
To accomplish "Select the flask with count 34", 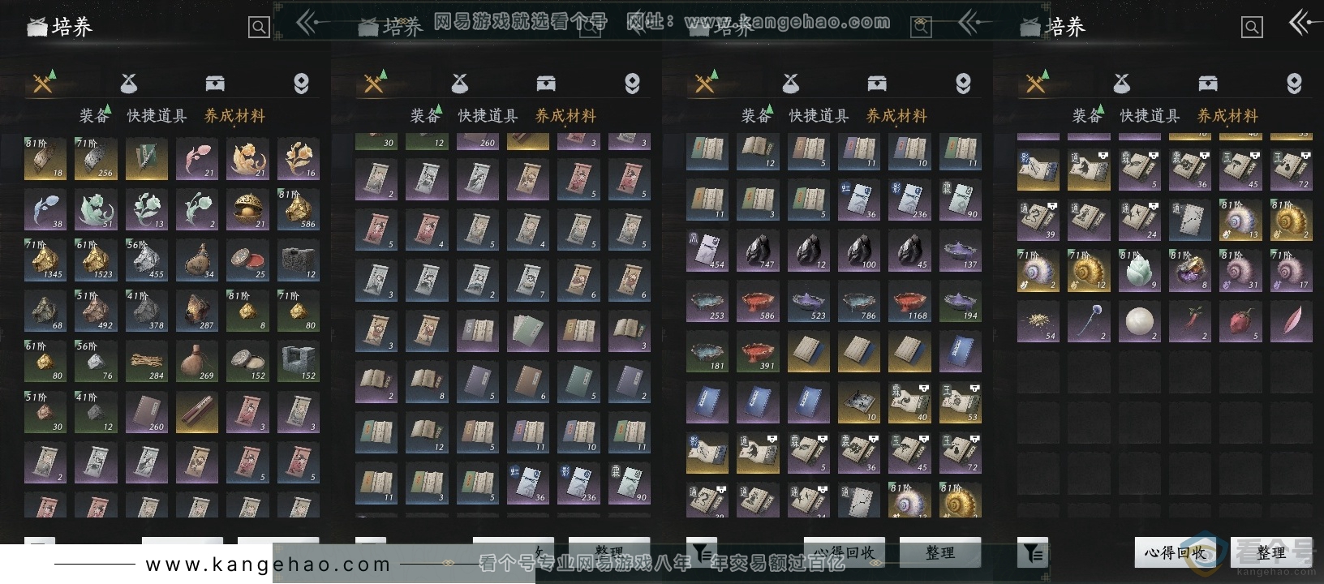I will pos(197,260).
